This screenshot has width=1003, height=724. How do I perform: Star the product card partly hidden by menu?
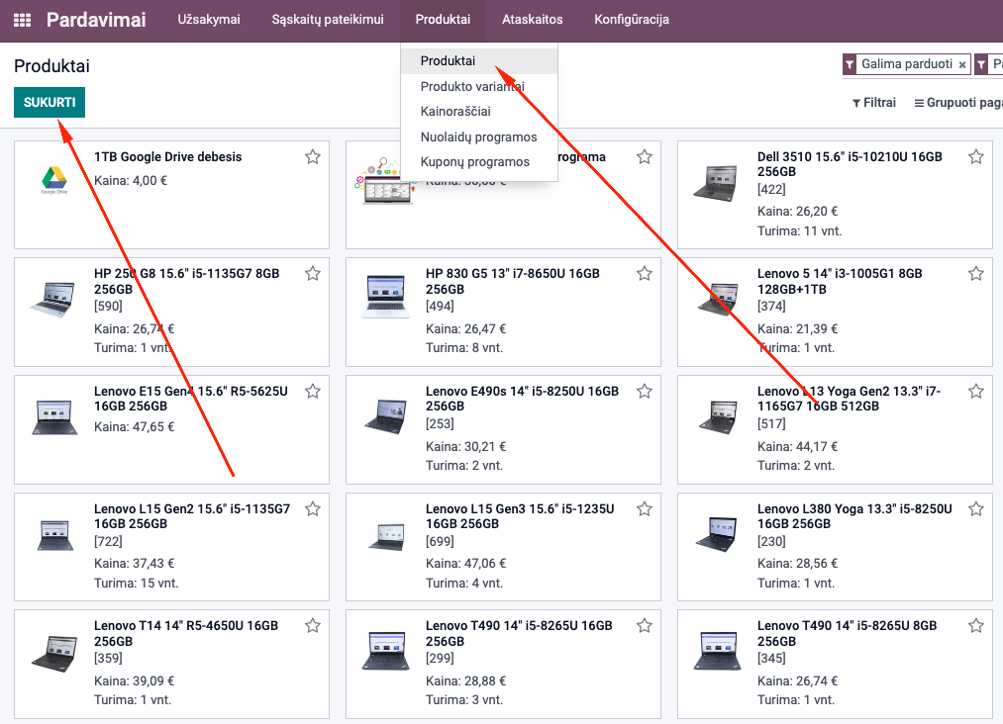coord(645,156)
